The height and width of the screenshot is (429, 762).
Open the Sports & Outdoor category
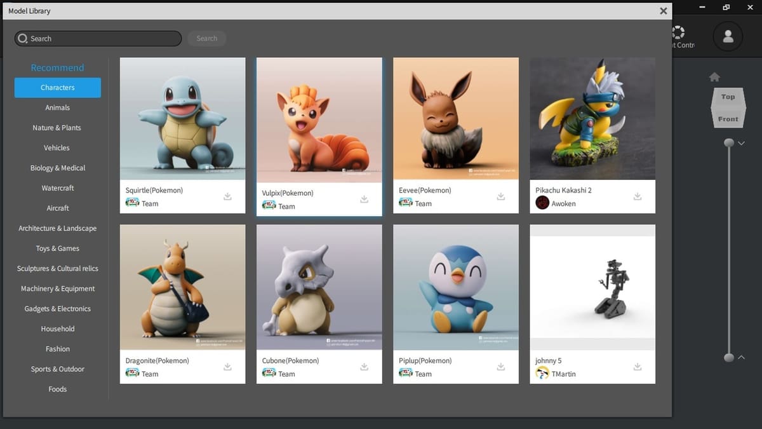point(58,369)
